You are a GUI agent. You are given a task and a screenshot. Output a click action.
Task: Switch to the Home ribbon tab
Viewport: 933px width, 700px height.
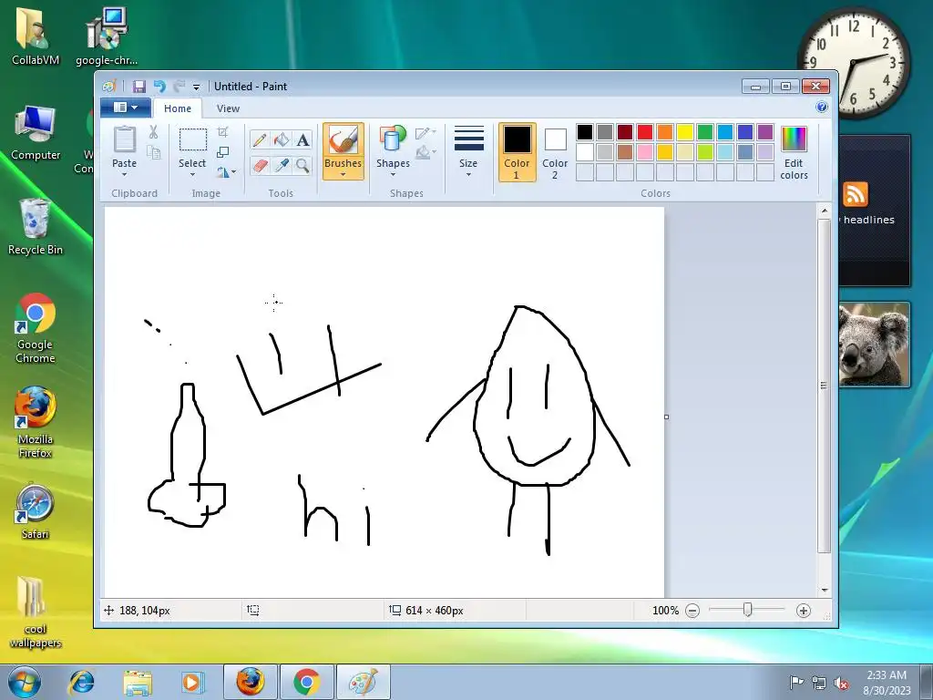178,108
